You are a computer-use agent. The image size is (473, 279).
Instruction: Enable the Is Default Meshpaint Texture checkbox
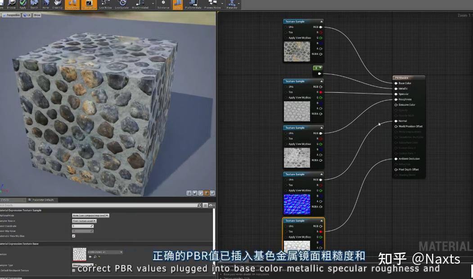pos(74,270)
